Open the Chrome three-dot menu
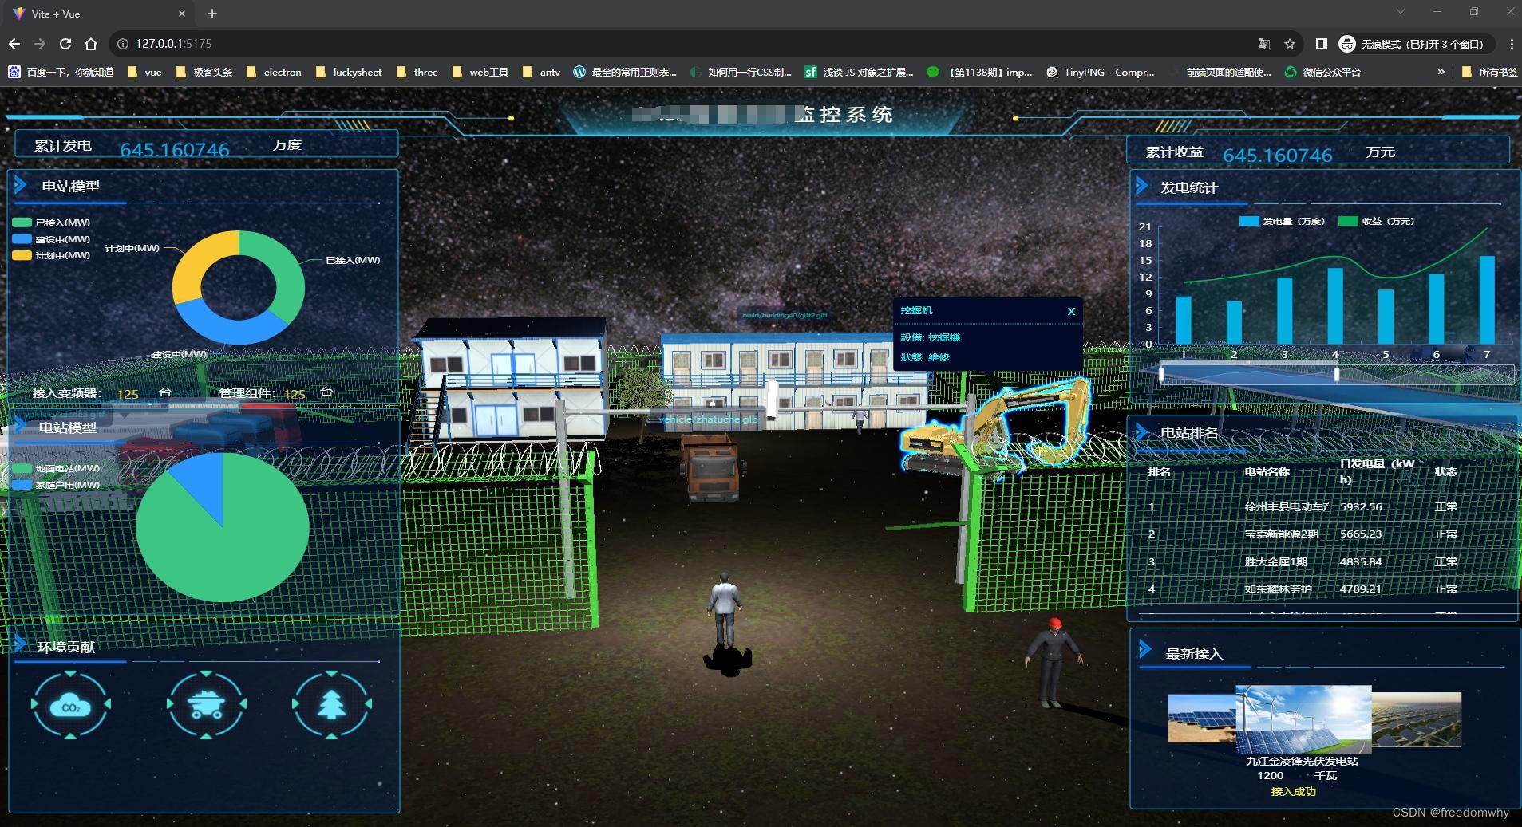Viewport: 1522px width, 827px height. click(x=1511, y=44)
